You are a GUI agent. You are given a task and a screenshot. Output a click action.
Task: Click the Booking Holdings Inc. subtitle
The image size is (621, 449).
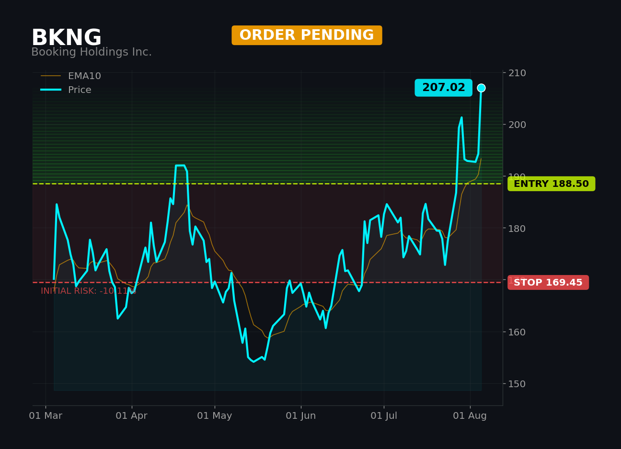(x=92, y=52)
